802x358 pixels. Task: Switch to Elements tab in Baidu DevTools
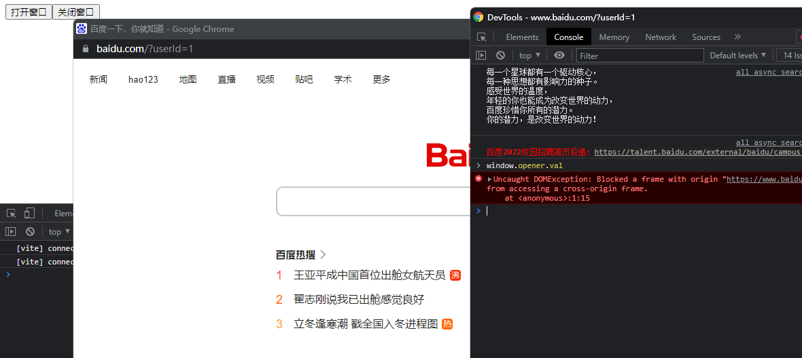[x=522, y=37]
